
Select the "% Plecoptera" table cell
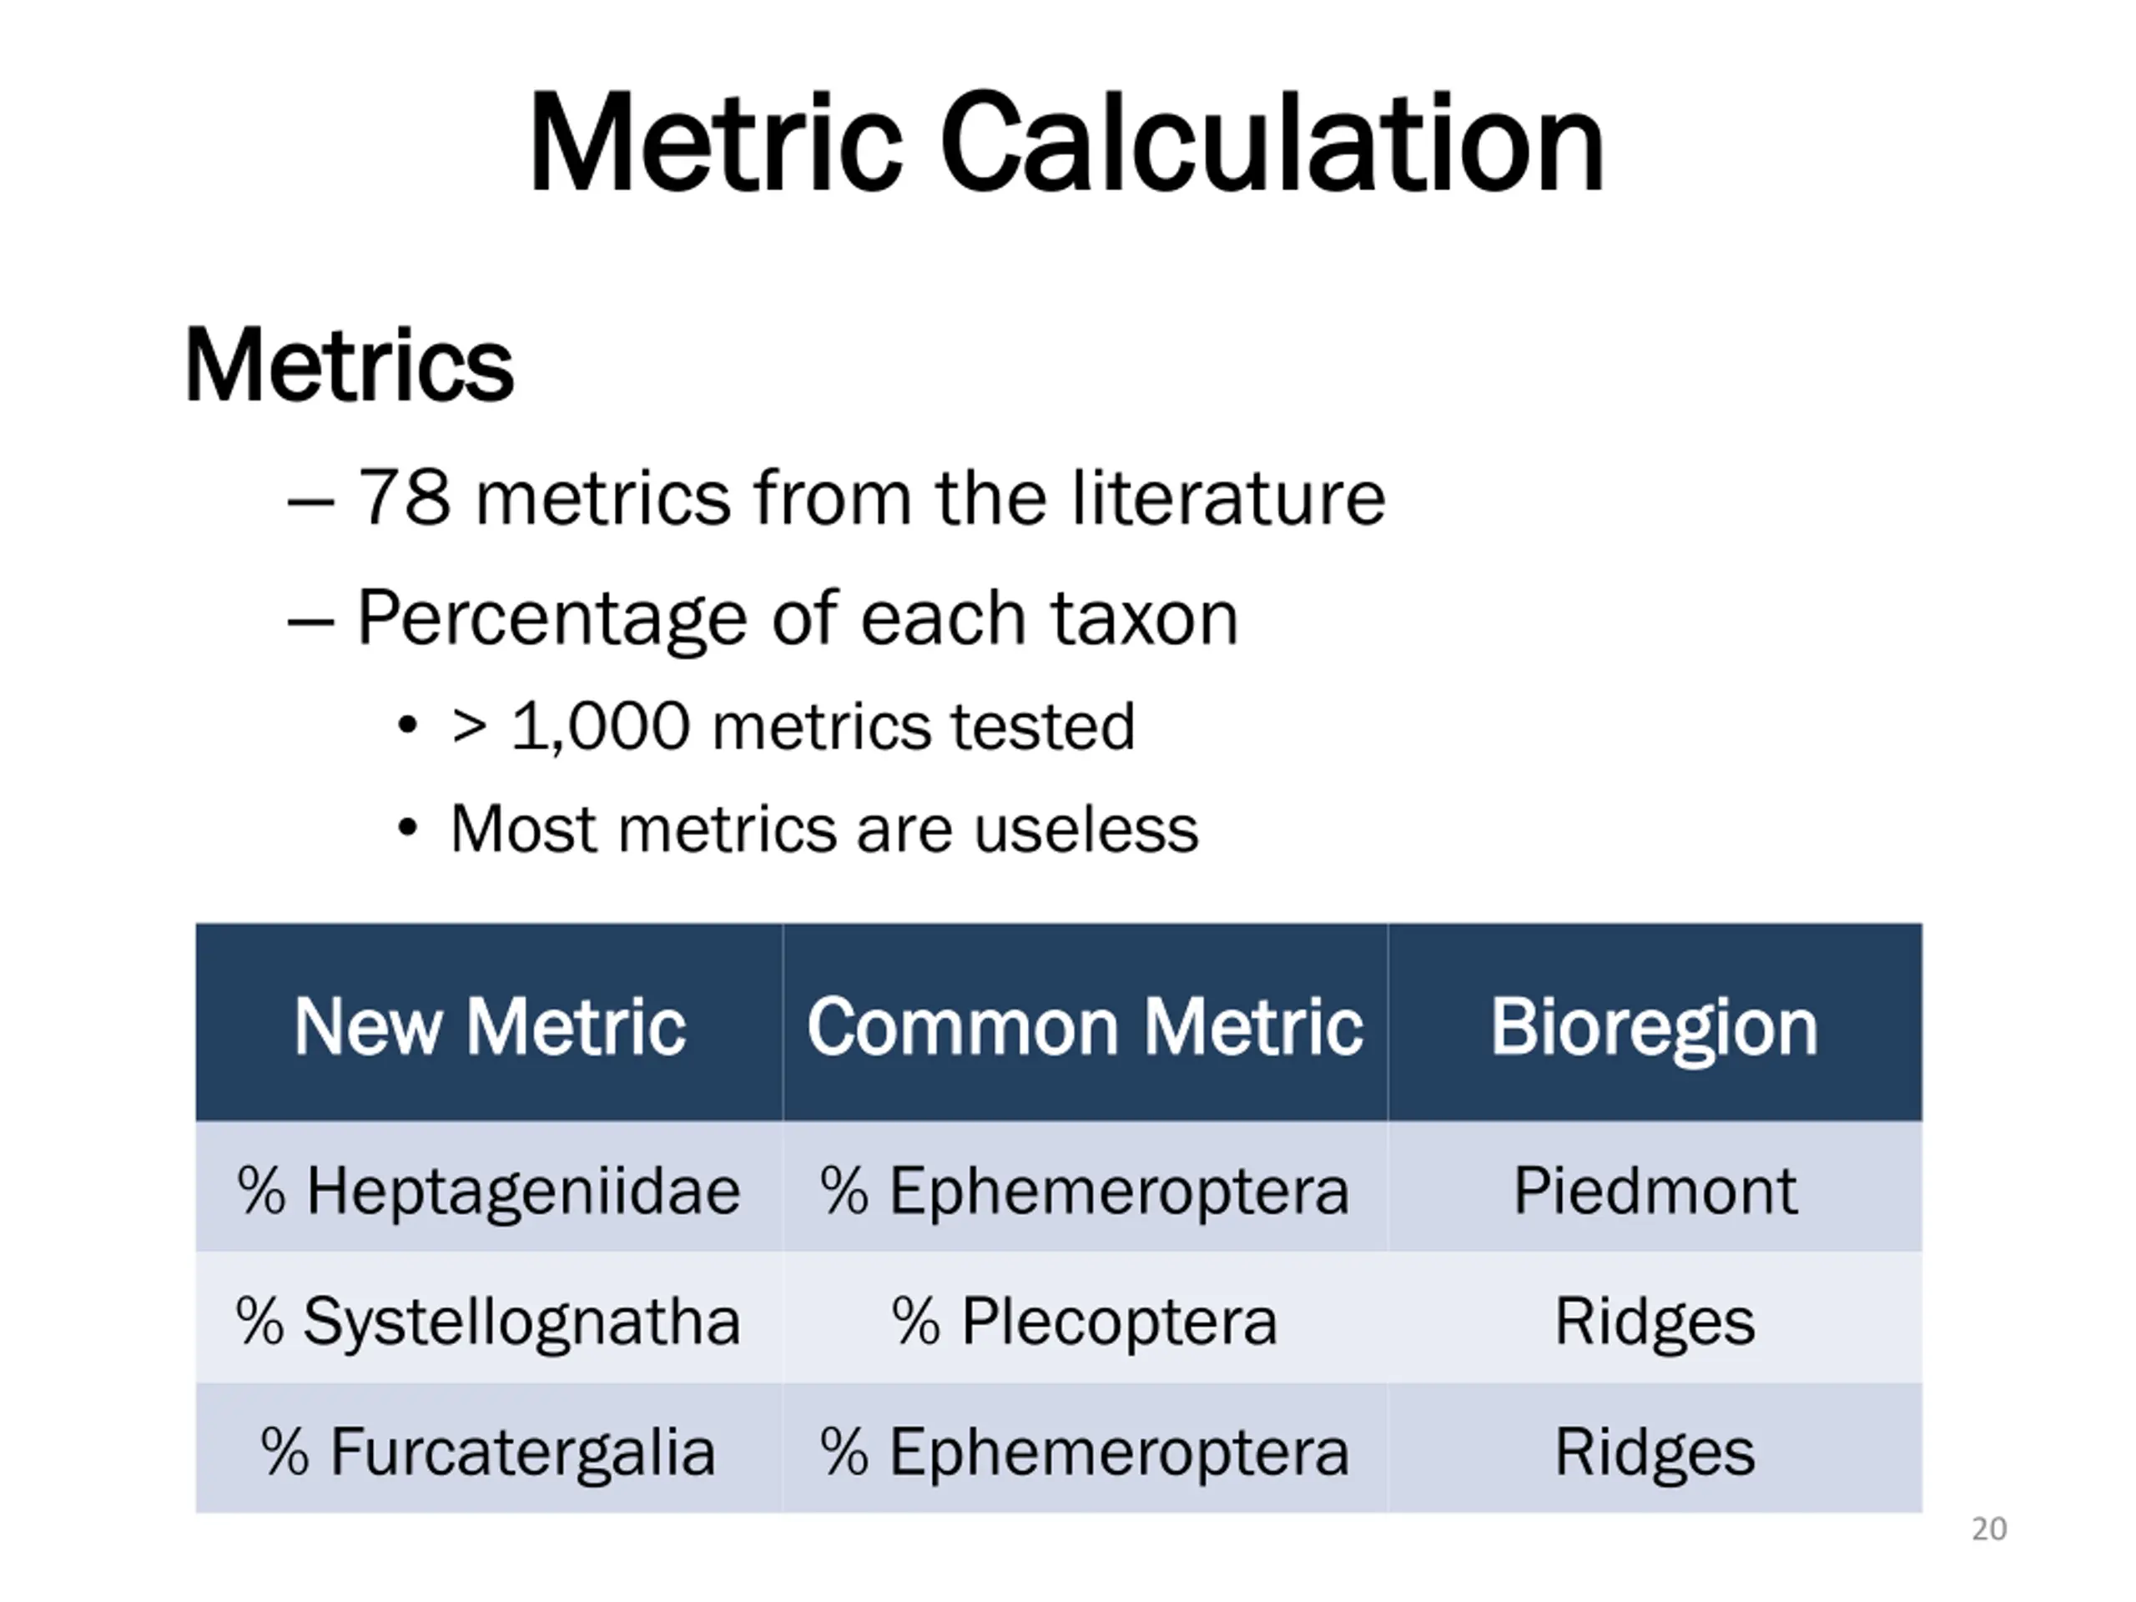coord(1085,1321)
